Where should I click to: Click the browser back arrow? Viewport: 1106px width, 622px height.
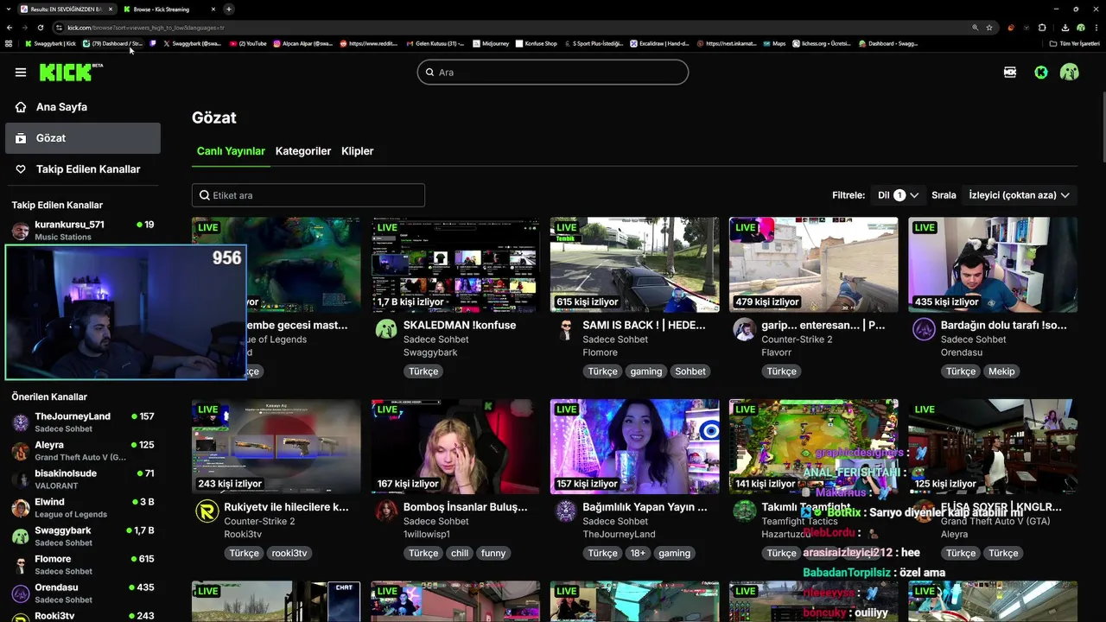[x=10, y=28]
